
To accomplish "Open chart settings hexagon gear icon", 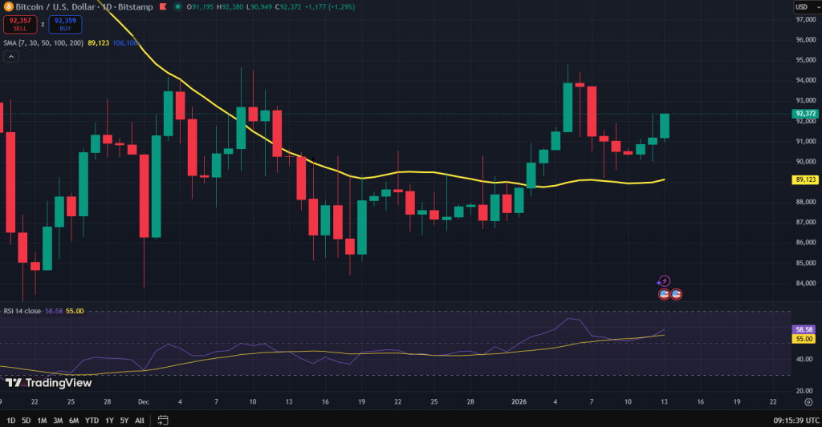I will tap(808, 402).
